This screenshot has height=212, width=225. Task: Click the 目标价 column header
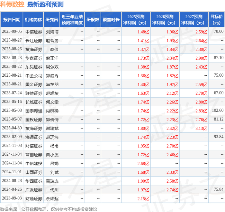tap(217, 20)
